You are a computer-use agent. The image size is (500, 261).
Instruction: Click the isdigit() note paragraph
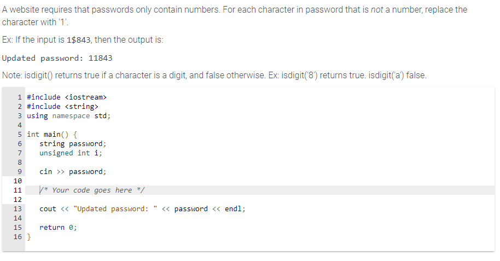point(214,76)
